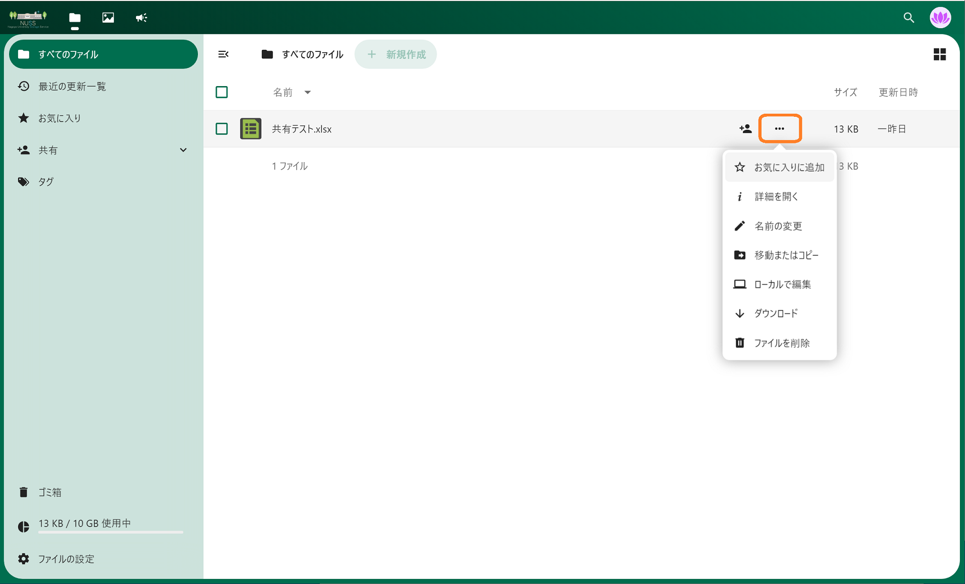Click the 新規作成 button
The image size is (965, 584).
396,54
